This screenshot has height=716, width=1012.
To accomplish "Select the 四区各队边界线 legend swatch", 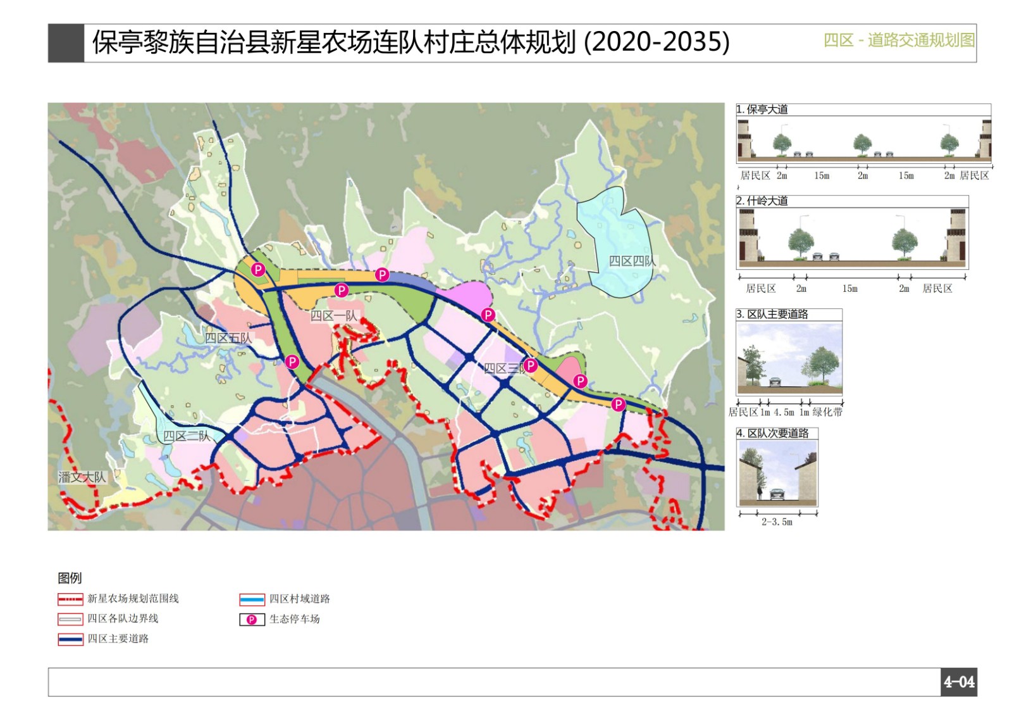I will 70,619.
